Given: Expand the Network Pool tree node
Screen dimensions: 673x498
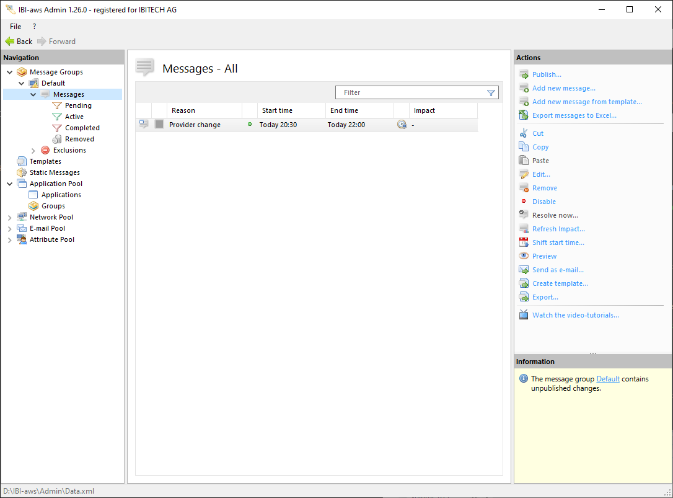Looking at the screenshot, I should pyautogui.click(x=10, y=217).
